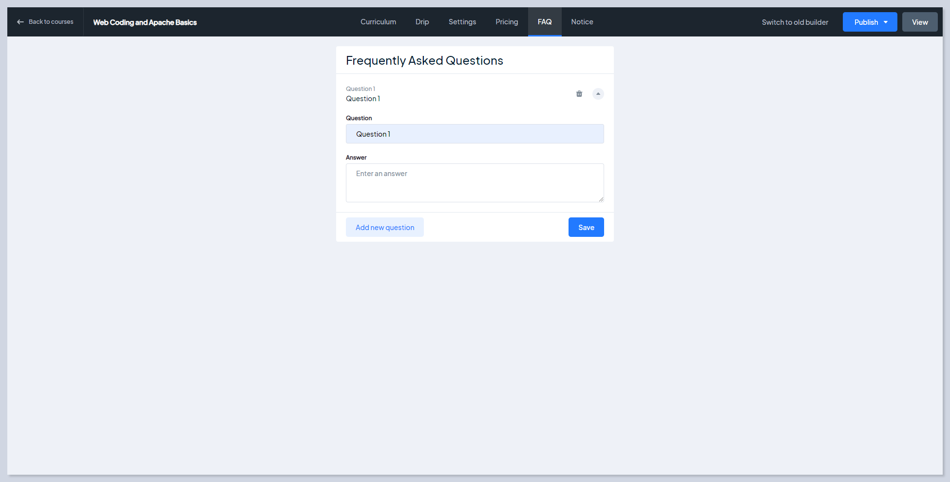Click the FAQ tab
This screenshot has height=482, width=950.
(544, 22)
